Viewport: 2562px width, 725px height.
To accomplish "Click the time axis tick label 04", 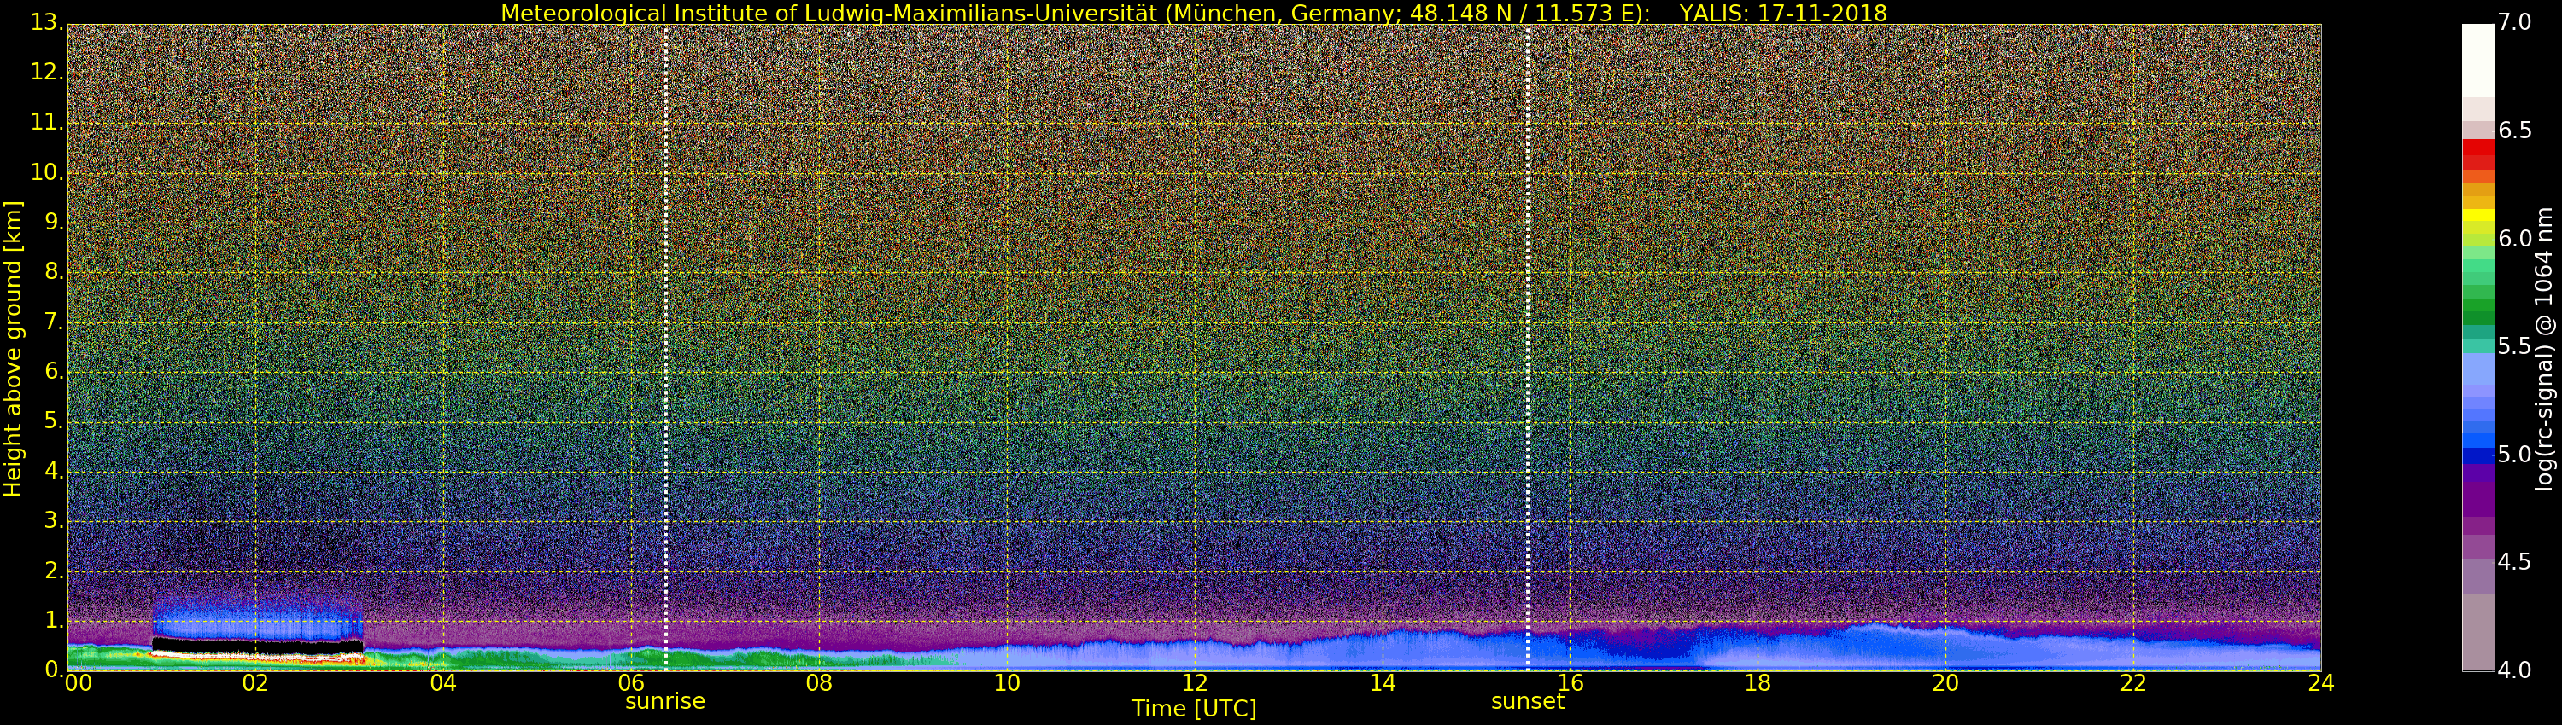I will (443, 683).
